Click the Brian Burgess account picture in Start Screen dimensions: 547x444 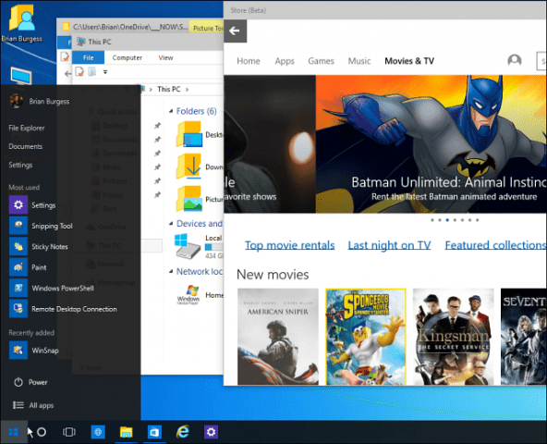click(17, 102)
